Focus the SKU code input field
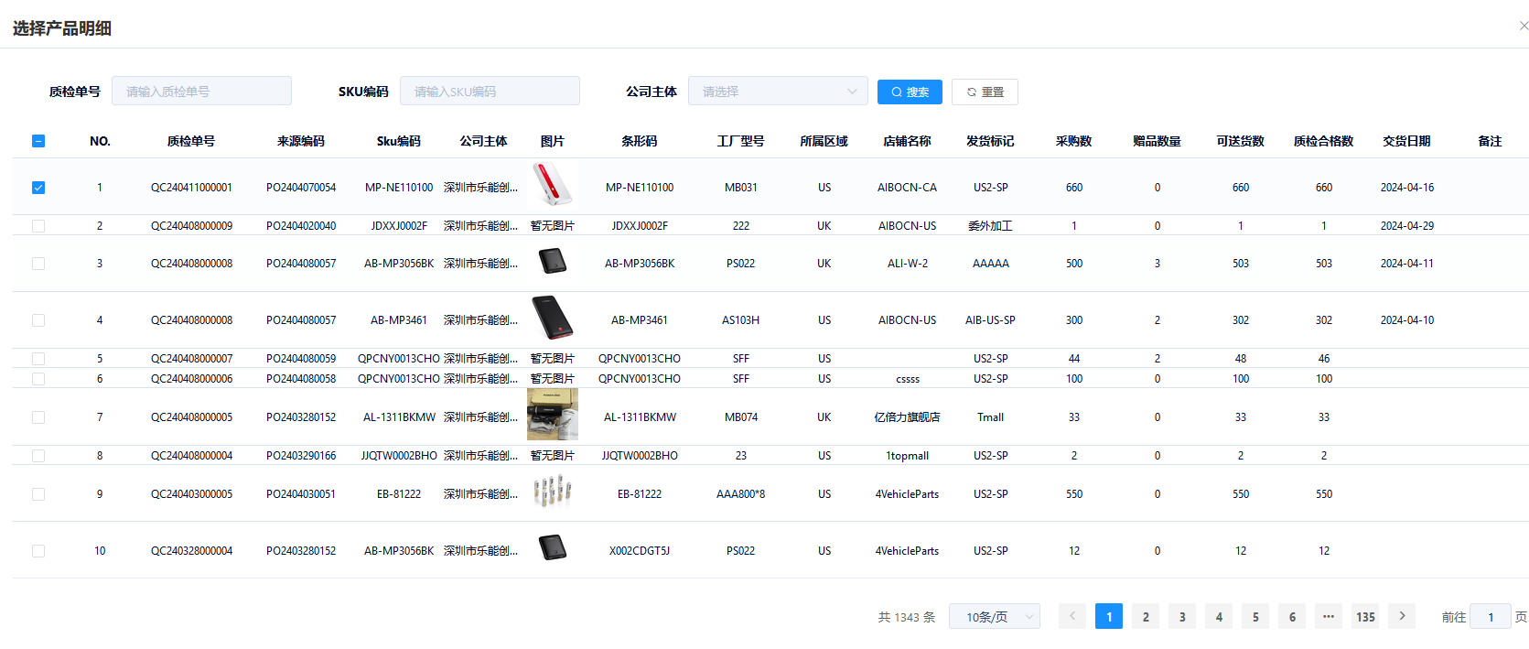Screen dimensions: 1529x649 point(490,92)
